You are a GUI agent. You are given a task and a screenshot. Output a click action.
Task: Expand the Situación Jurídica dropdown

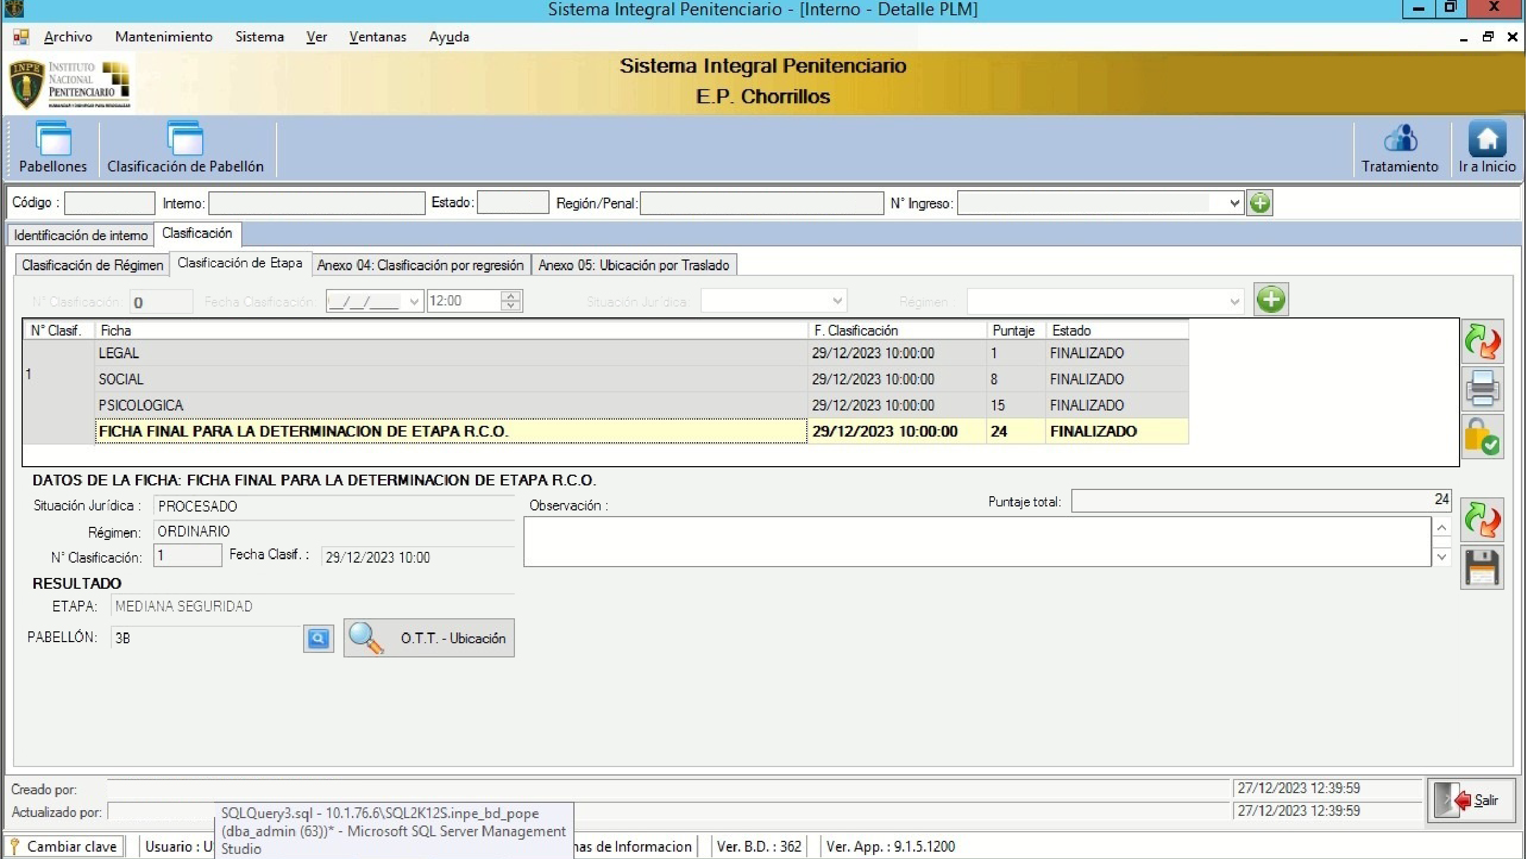click(x=837, y=301)
